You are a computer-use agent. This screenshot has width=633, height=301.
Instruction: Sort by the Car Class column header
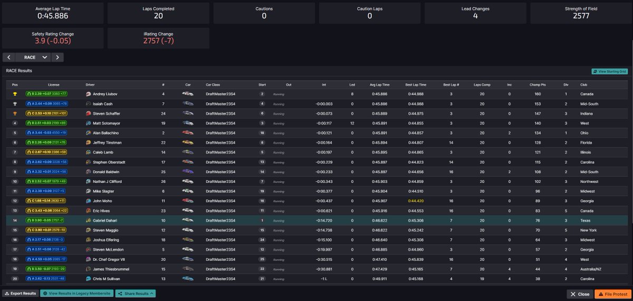pos(214,84)
